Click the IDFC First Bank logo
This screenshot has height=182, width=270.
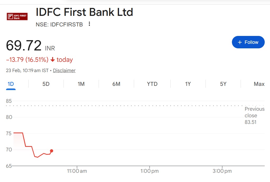coord(17,17)
